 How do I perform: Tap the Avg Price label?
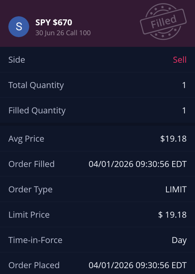[x=26, y=139]
